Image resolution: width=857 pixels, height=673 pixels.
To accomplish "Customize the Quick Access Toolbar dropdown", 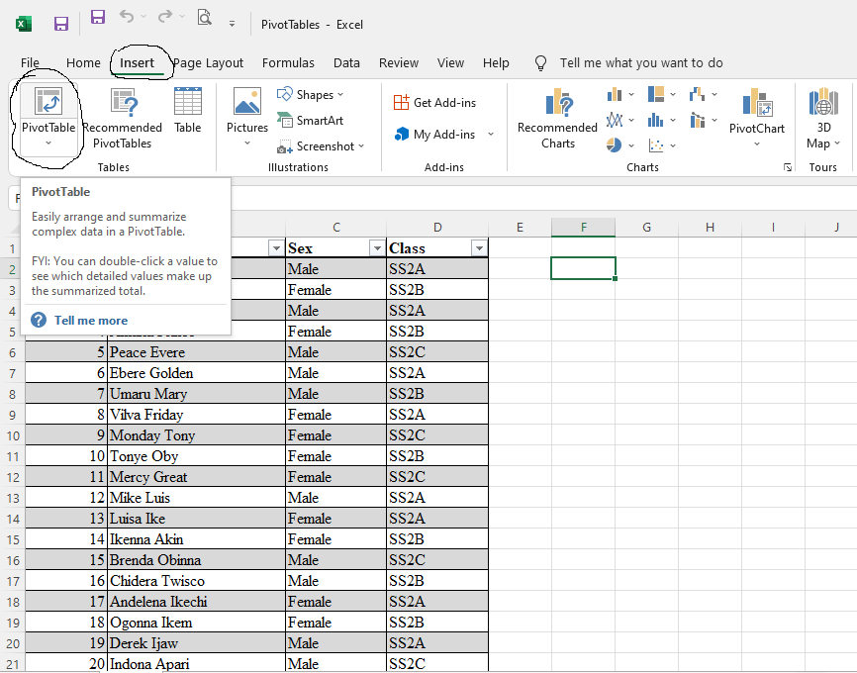I will [x=233, y=24].
